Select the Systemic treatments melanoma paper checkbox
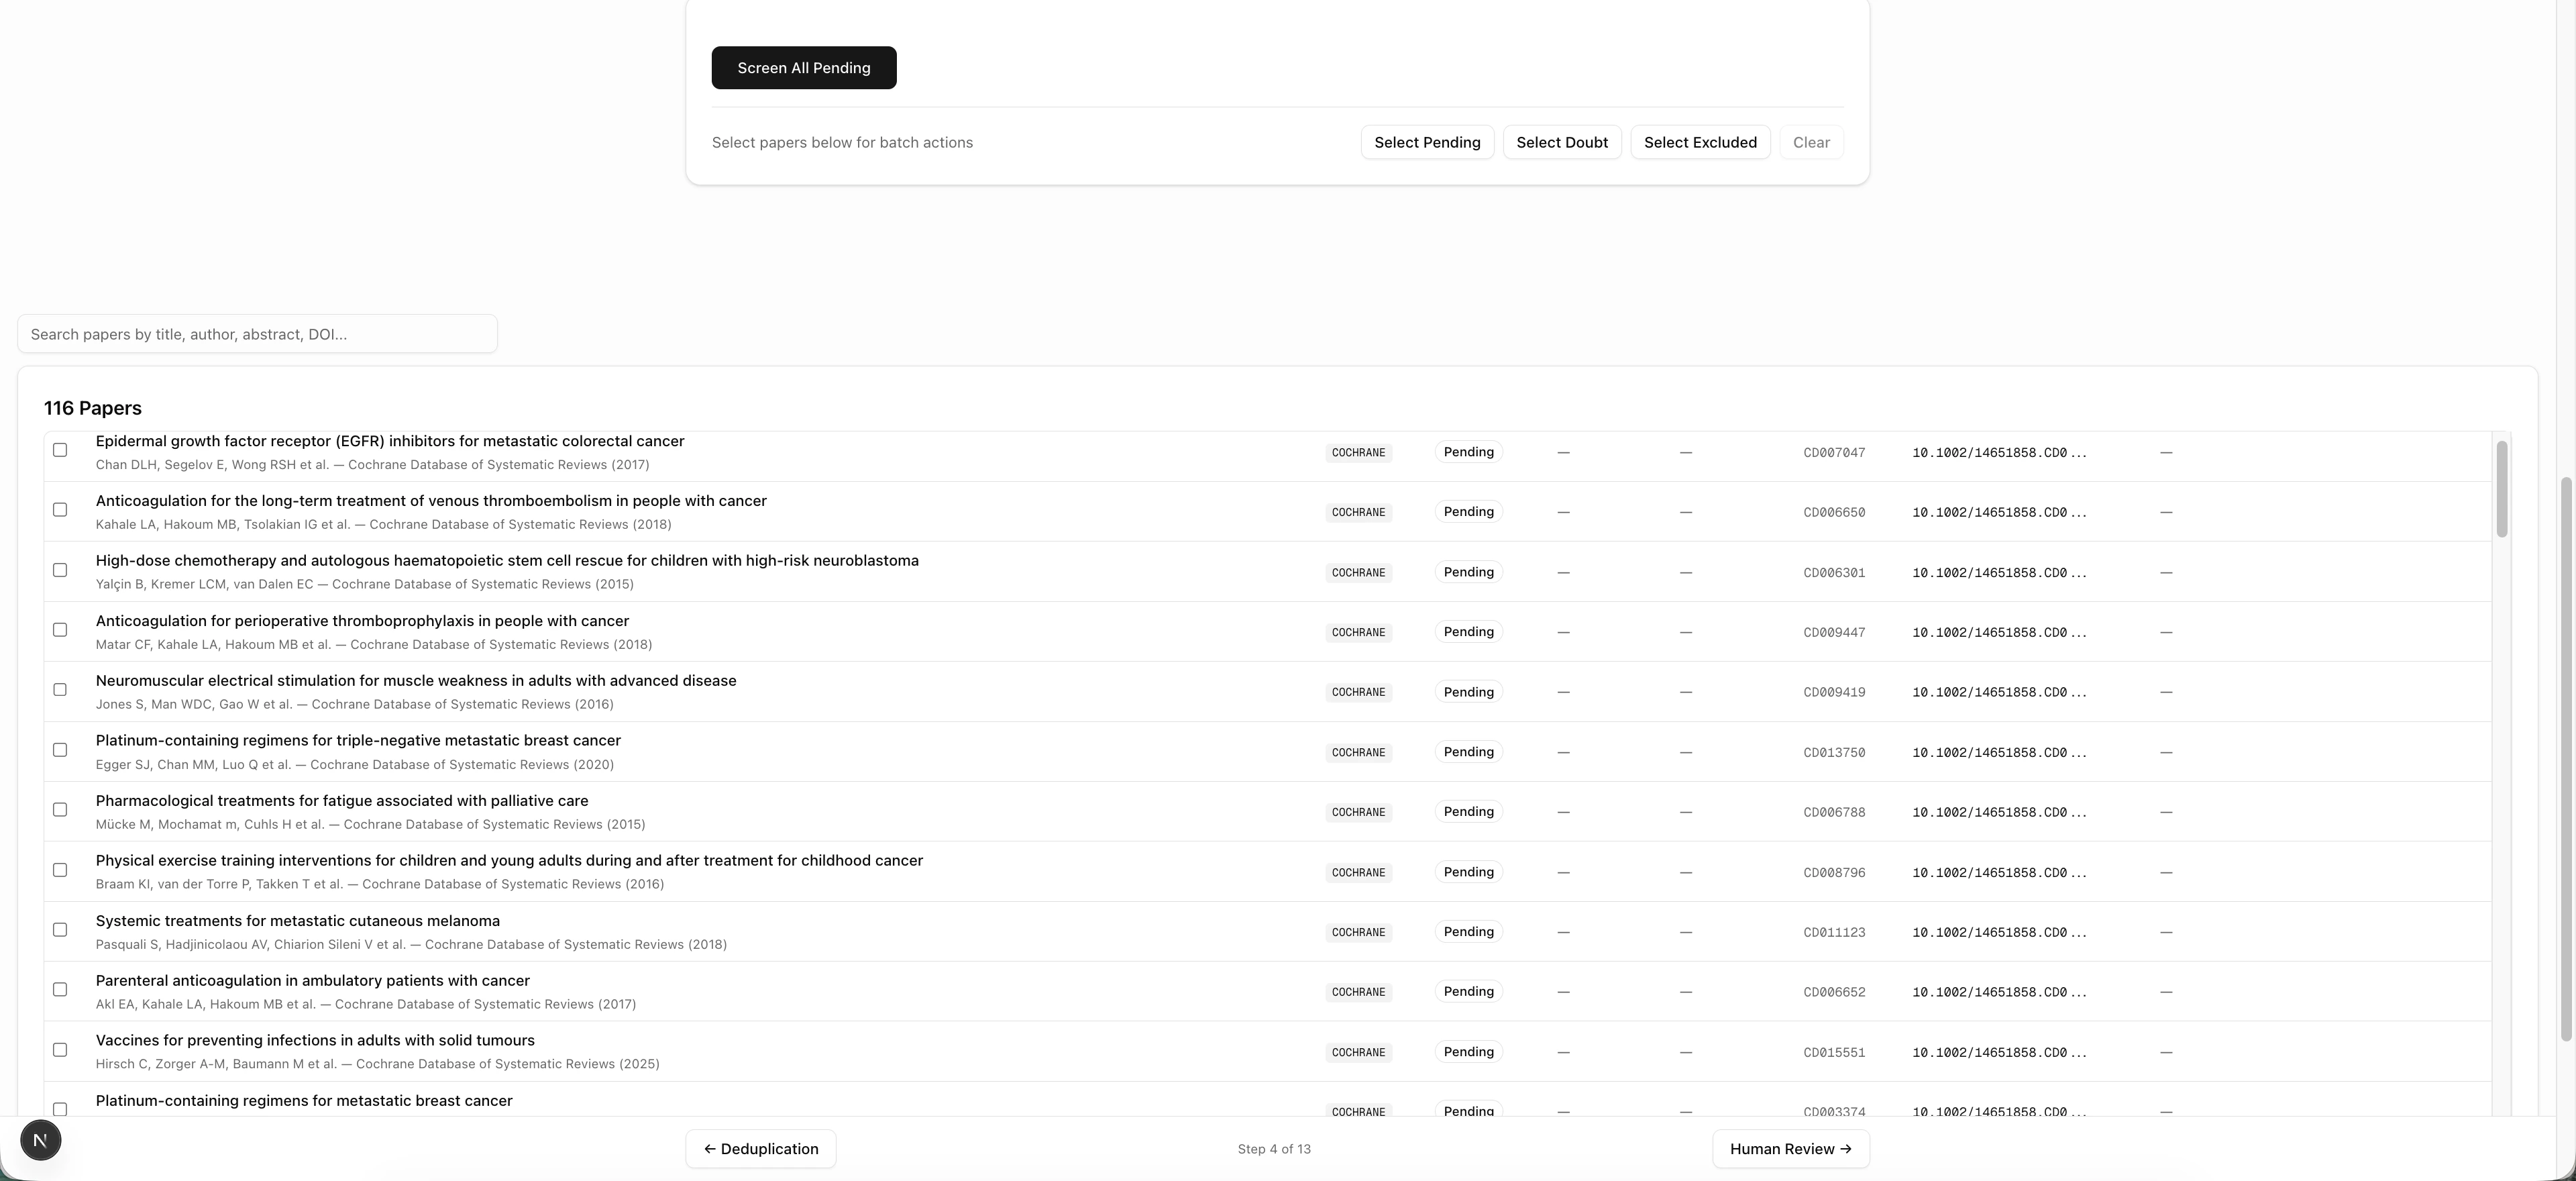This screenshot has width=2576, height=1181. pyautogui.click(x=60, y=930)
